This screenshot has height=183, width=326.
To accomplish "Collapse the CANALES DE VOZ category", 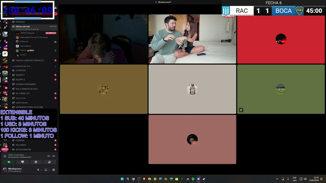I will 22,66.
